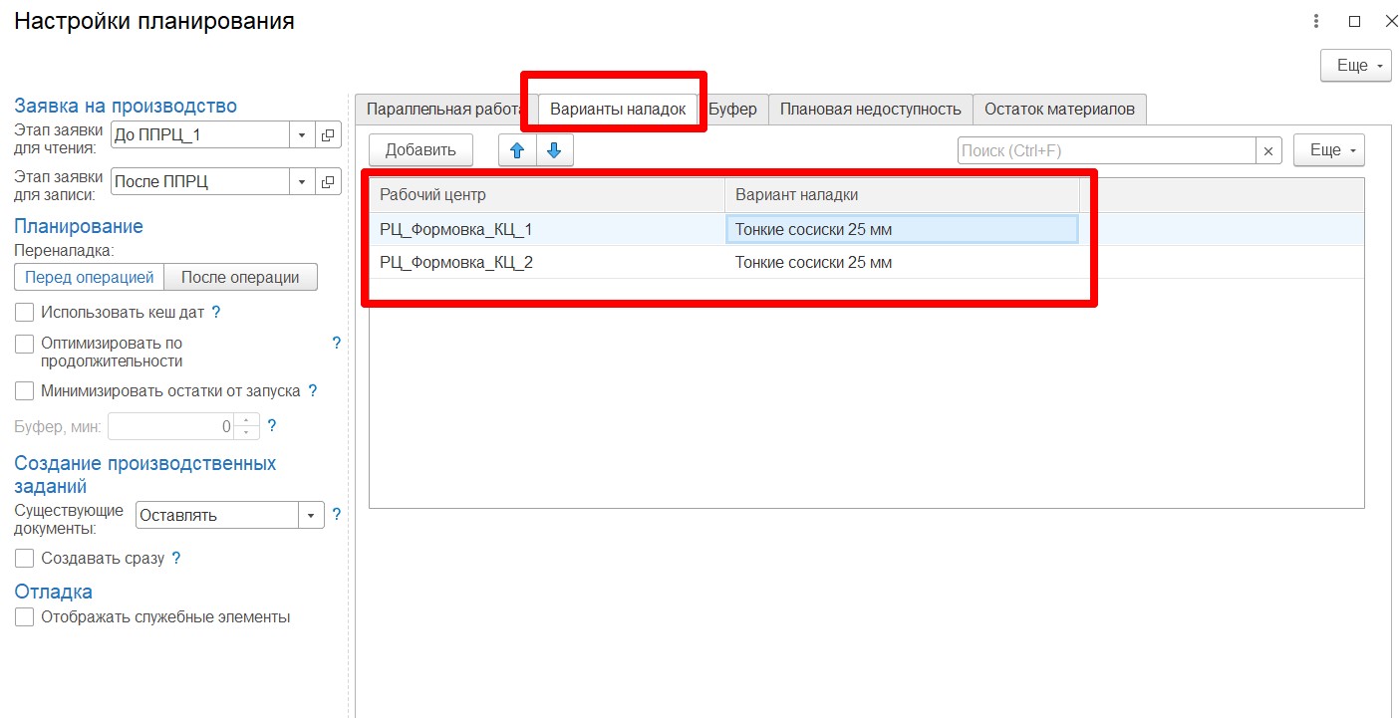
Task: Show help next to 'Создавать сразу'
Action: click(x=176, y=558)
